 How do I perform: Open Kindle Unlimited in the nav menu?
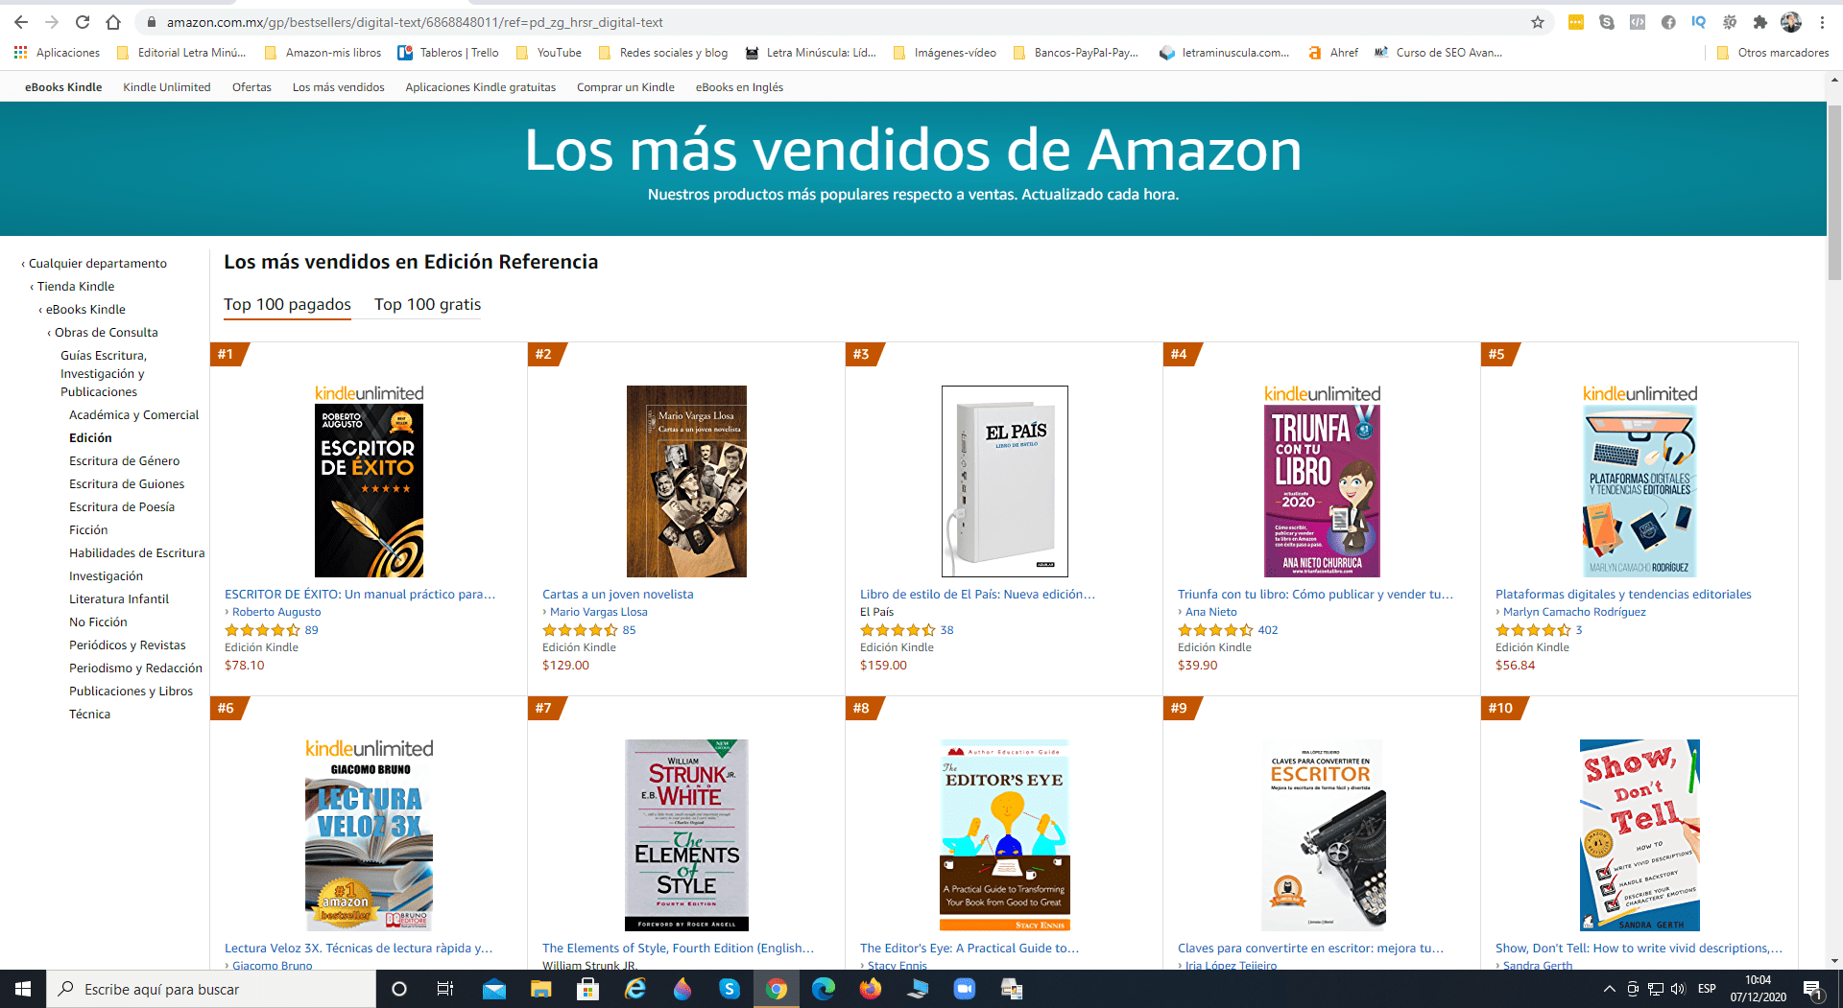point(167,87)
